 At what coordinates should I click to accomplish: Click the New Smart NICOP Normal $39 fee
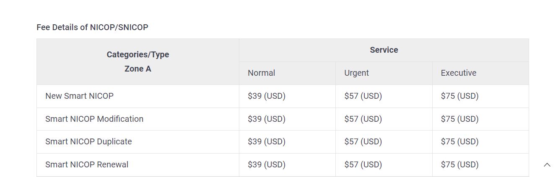[x=266, y=96]
